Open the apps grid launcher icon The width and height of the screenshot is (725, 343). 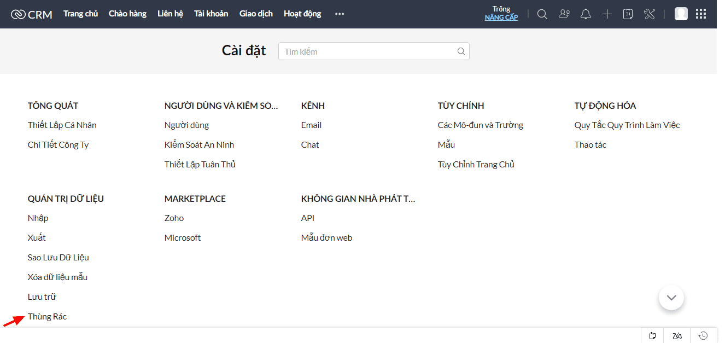(701, 14)
